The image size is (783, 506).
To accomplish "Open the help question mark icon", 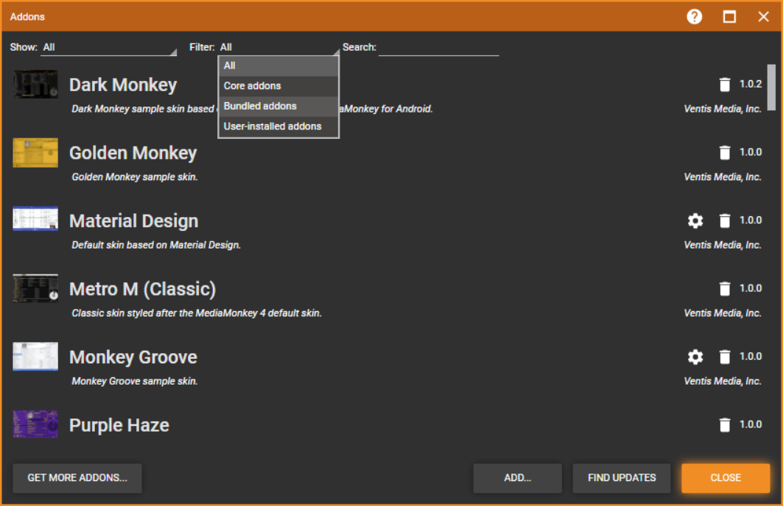I will coord(695,16).
